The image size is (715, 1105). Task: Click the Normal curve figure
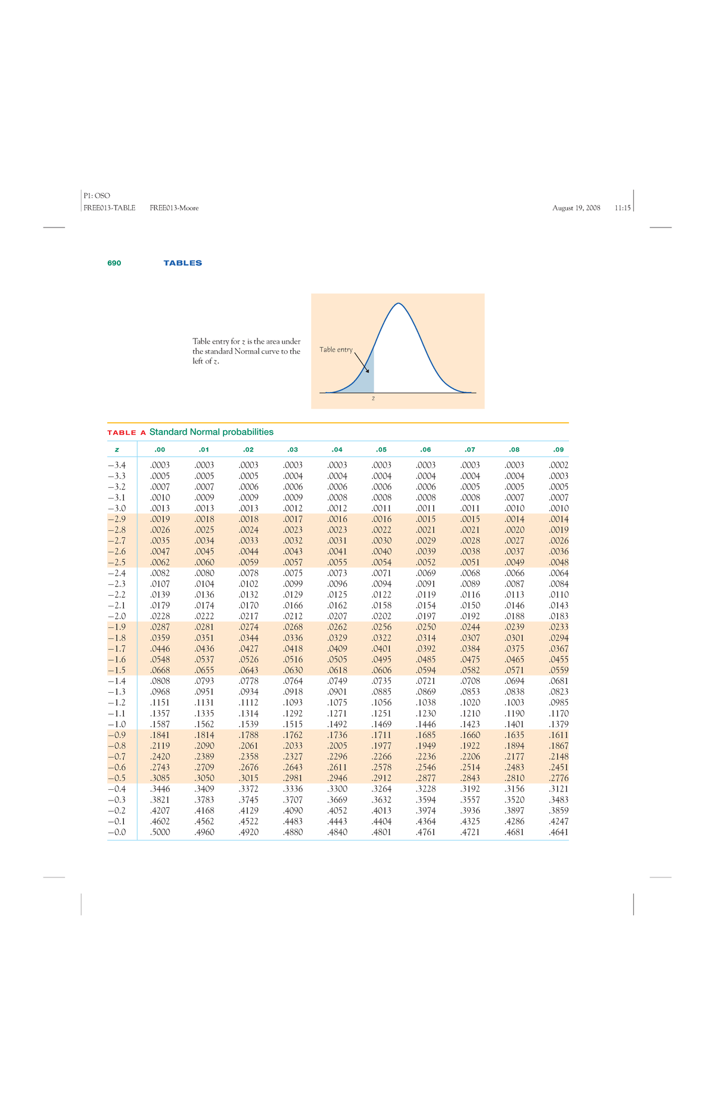click(397, 351)
